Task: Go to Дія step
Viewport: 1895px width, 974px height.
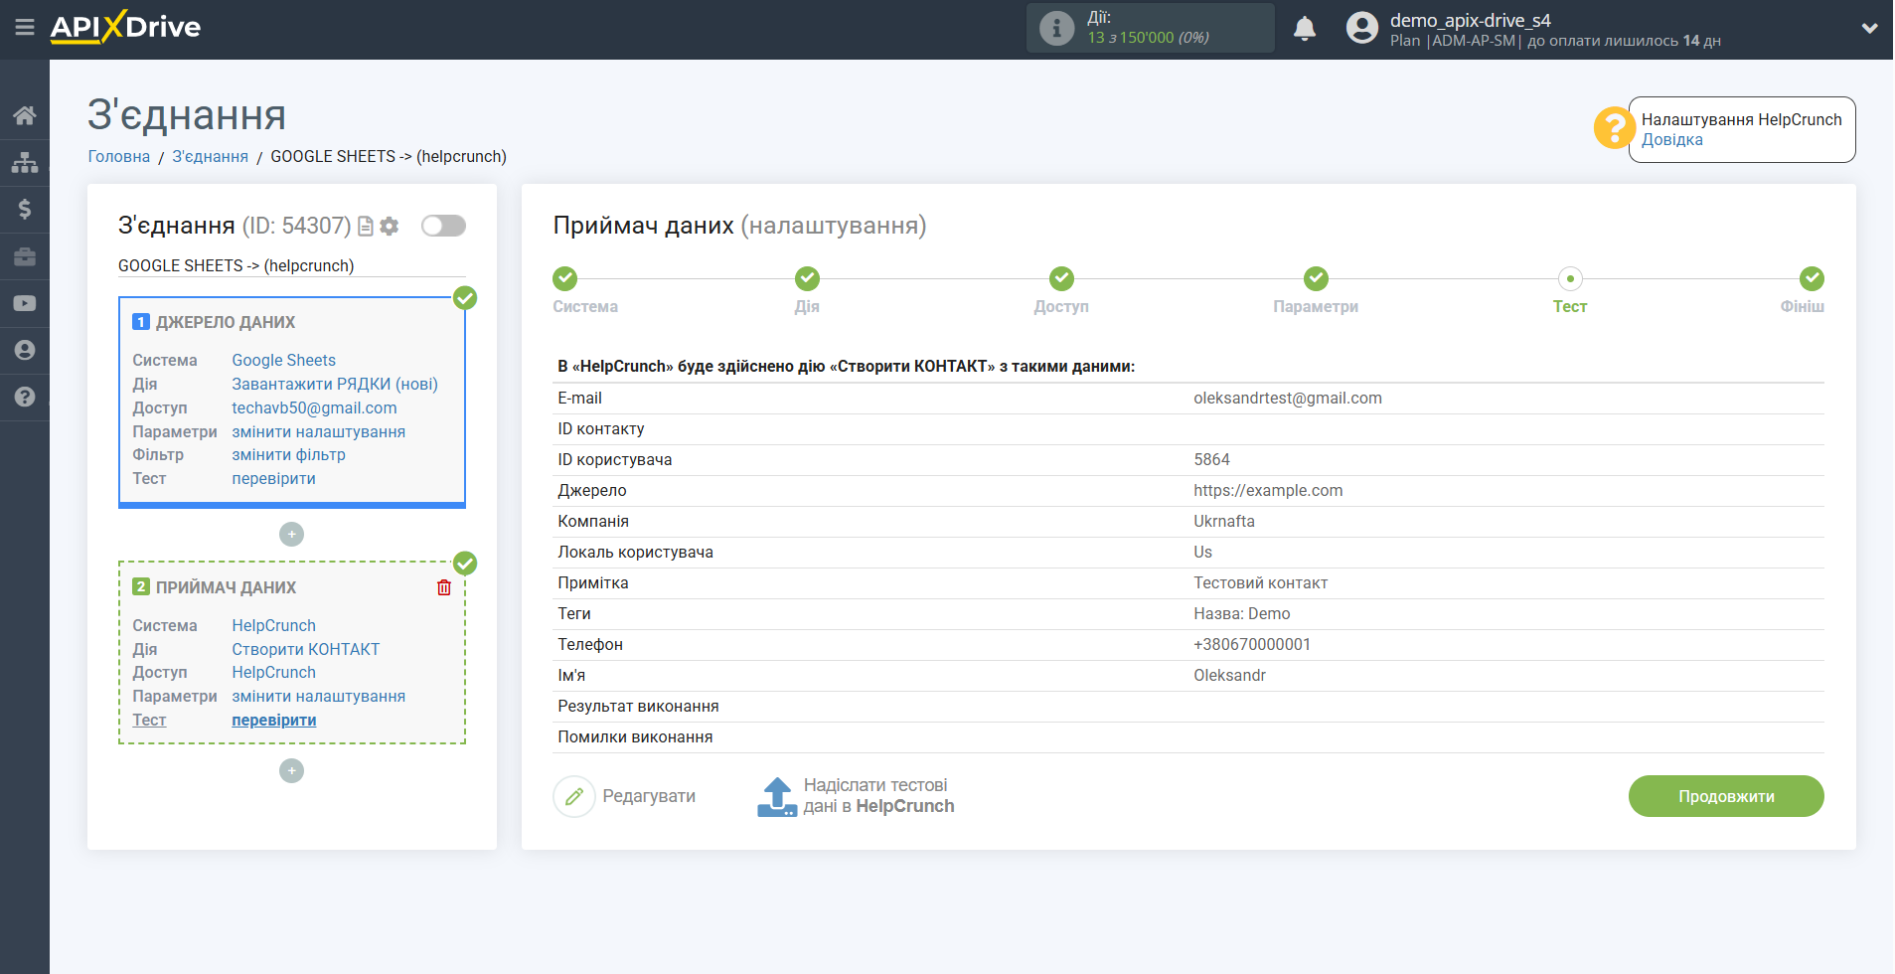Action: [807, 279]
